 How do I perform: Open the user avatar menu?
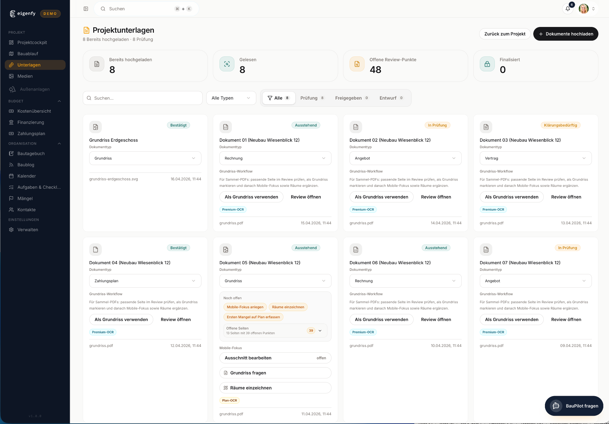point(584,9)
